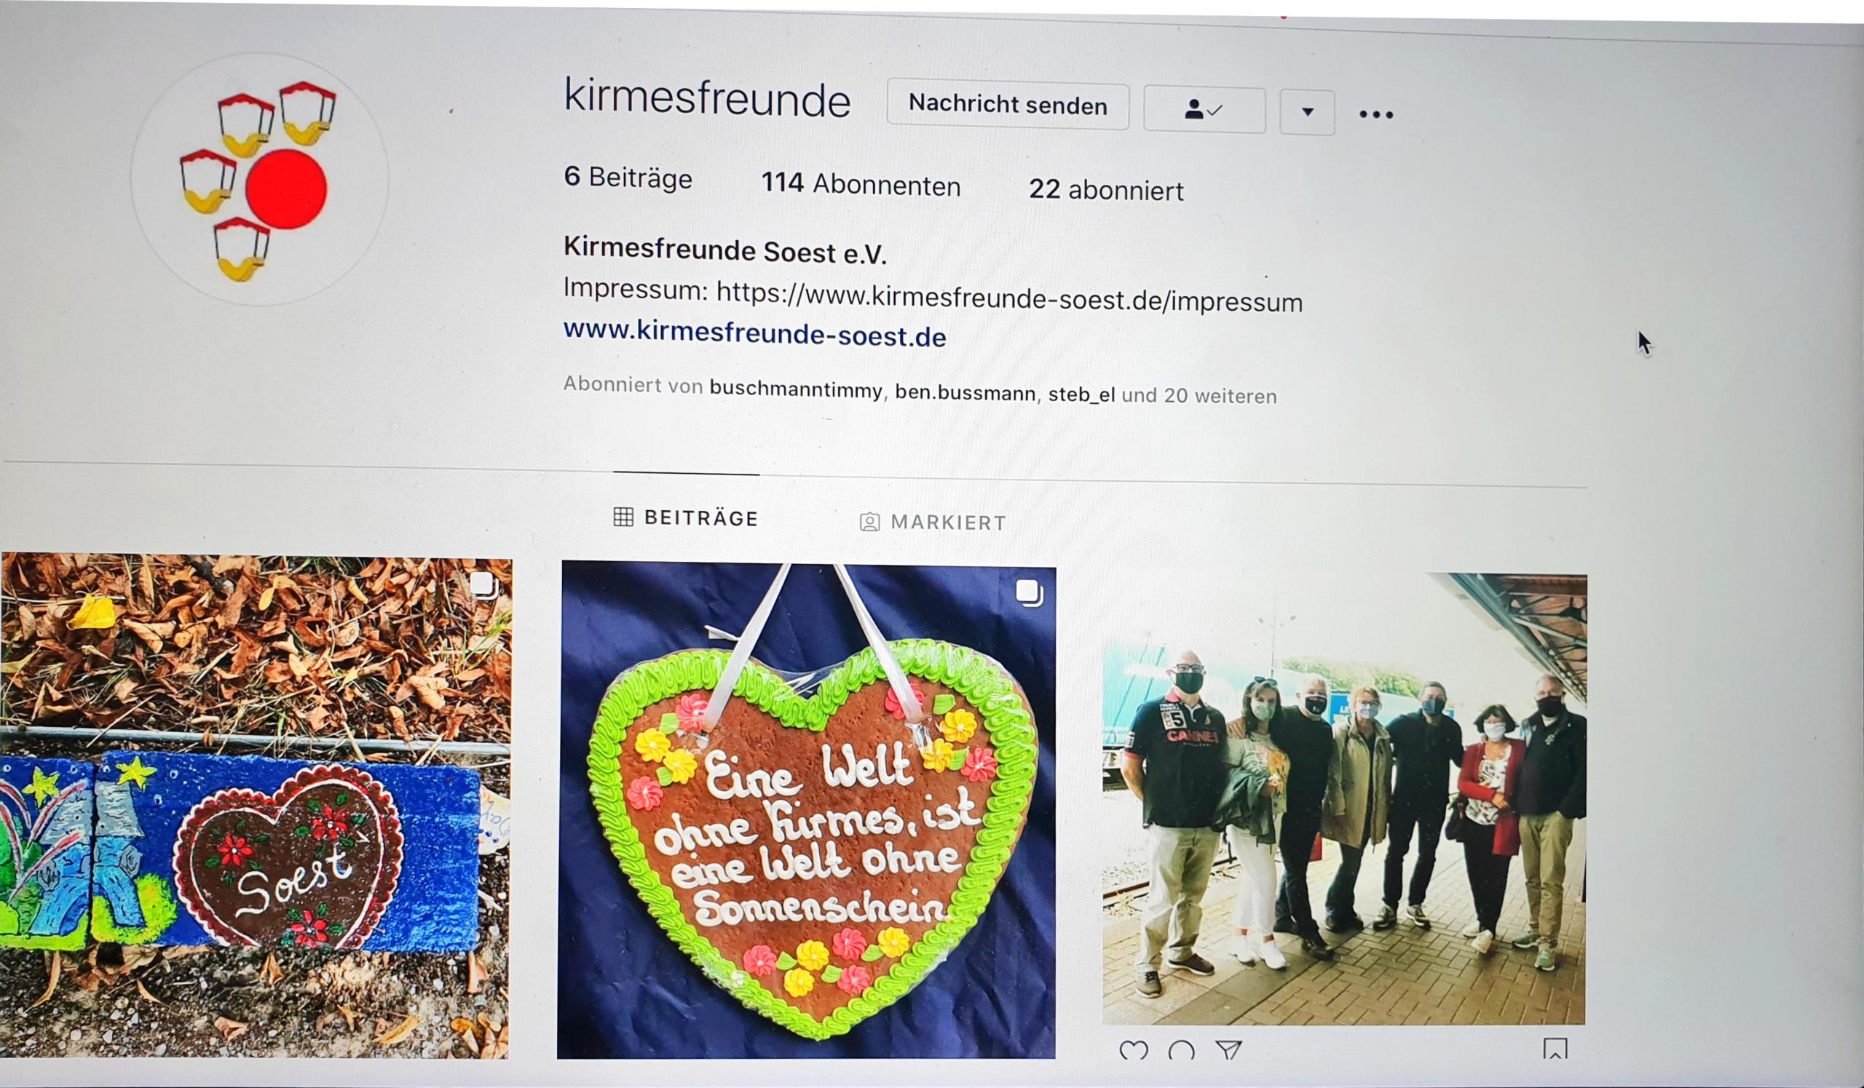
Task: Open the three-dots more options menu
Action: tap(1376, 114)
